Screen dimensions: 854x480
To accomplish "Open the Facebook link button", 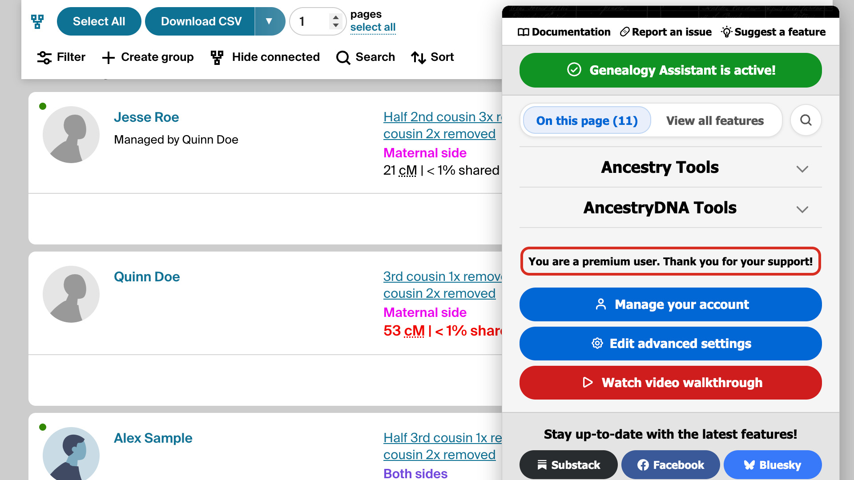I will click(671, 465).
